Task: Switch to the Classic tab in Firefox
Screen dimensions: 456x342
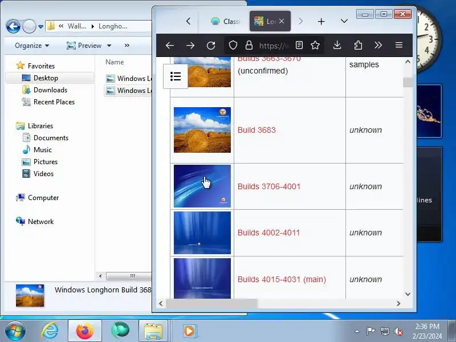Action: pos(225,21)
